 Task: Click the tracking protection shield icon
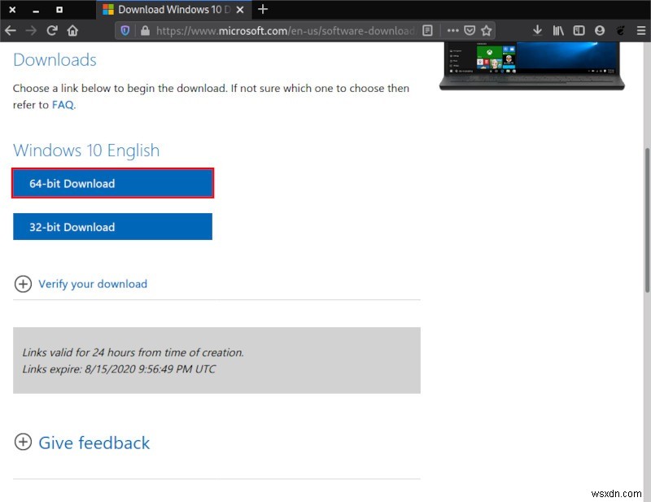tap(127, 30)
